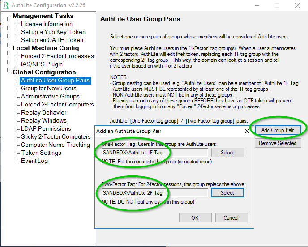
Task: Click the NOTES: label text
Action: [119, 77]
